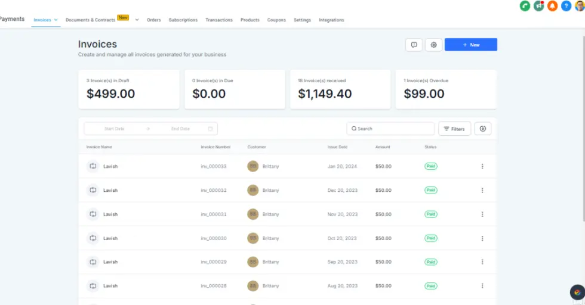The image size is (585, 305).
Task: Click the calendar icon in date range
Action: click(x=210, y=129)
